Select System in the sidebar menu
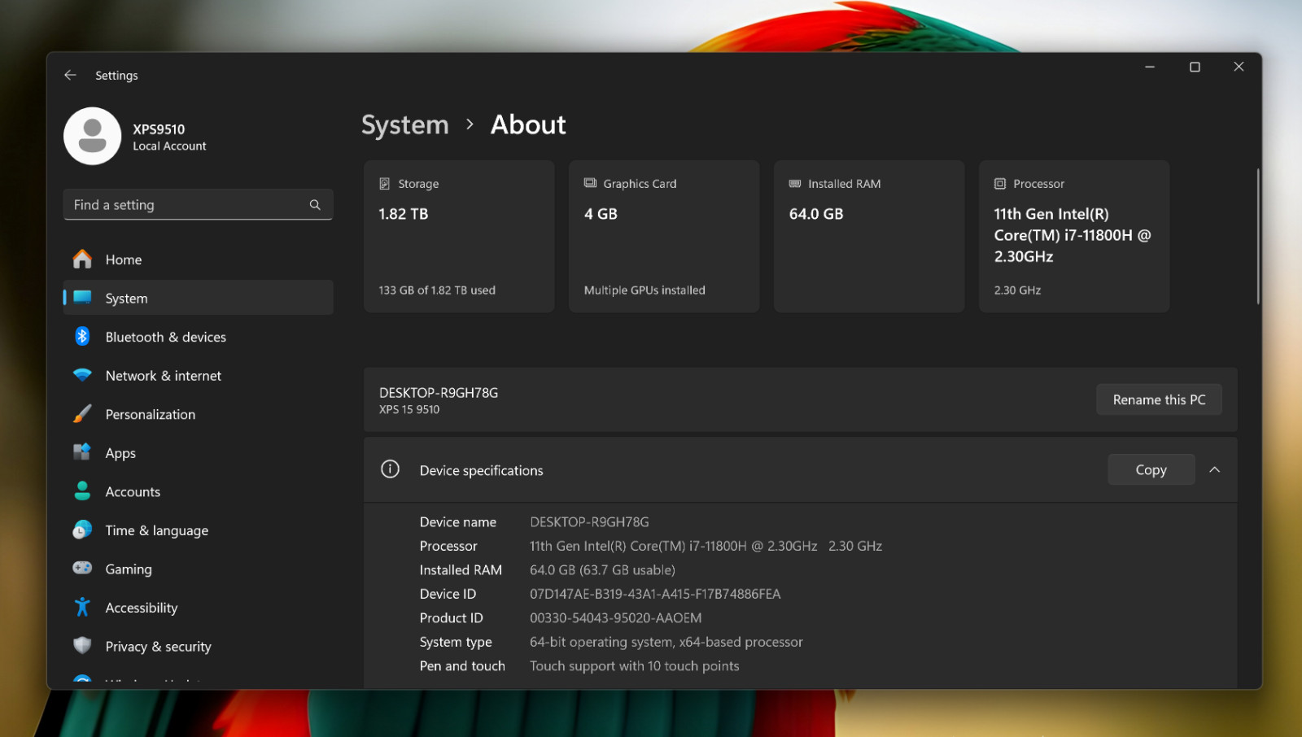 [199, 298]
